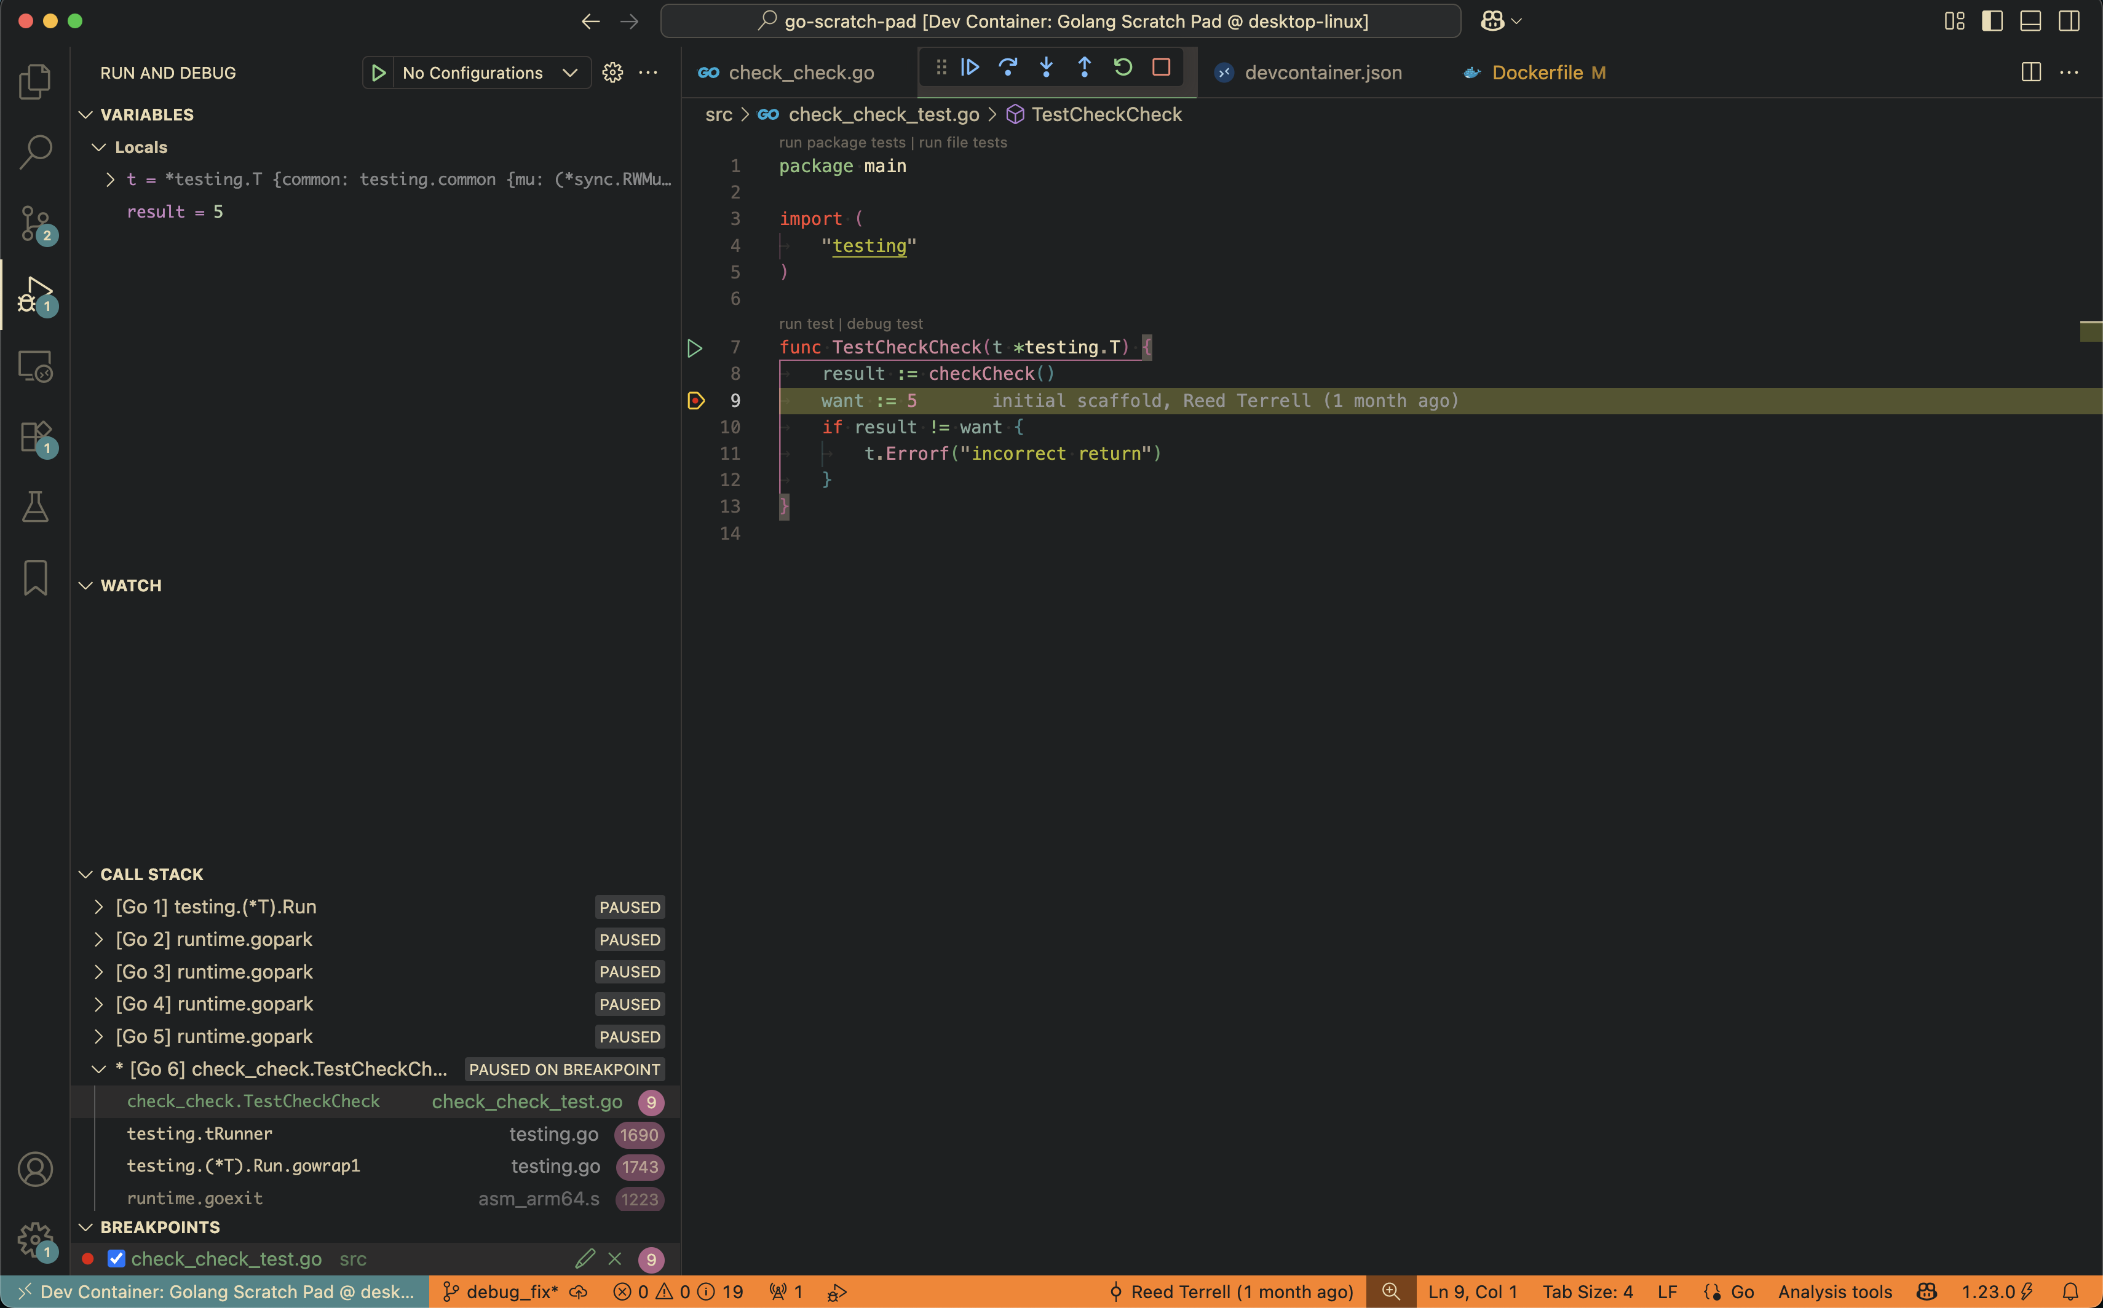
Task: Open the No Configurations dropdown
Action: [491, 73]
